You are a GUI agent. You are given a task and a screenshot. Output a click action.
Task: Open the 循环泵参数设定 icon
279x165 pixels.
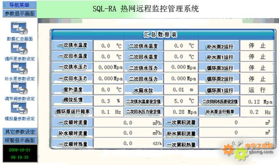[19, 48]
